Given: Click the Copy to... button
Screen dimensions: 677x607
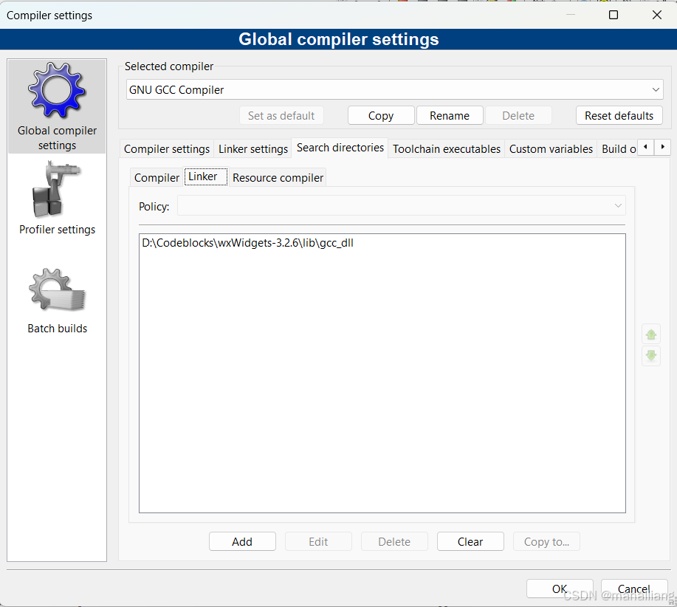Looking at the screenshot, I should (x=546, y=541).
